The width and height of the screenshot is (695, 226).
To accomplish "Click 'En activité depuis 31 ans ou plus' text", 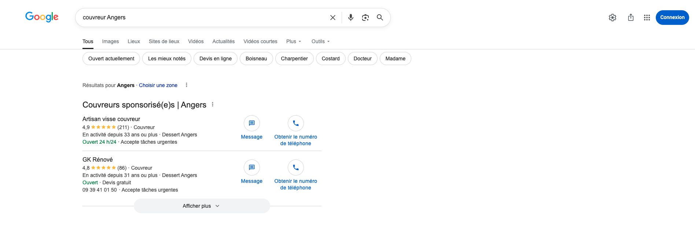I will pos(120,175).
